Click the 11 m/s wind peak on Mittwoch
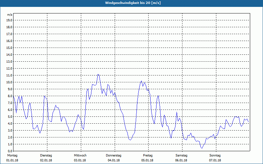Image resolution: width=263 pixels, height=164 pixels. [x=98, y=74]
